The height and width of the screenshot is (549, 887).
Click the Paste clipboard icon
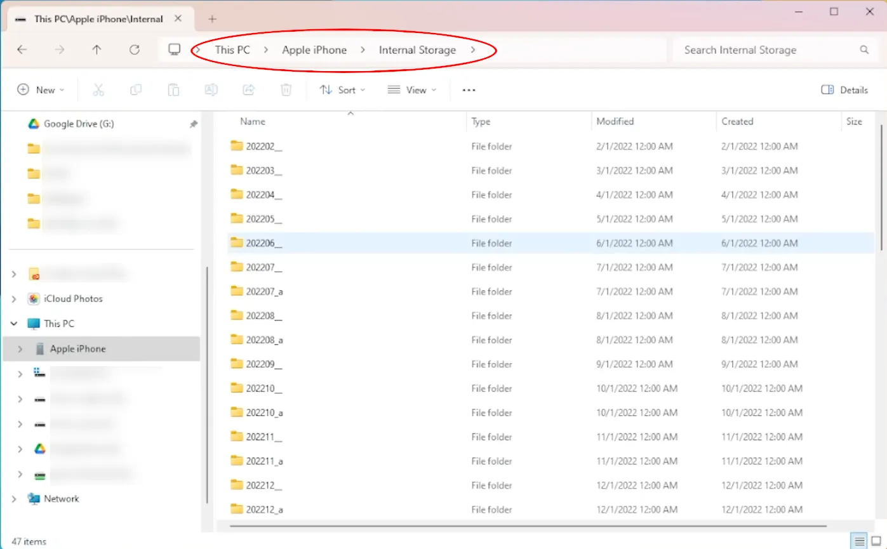coord(173,90)
